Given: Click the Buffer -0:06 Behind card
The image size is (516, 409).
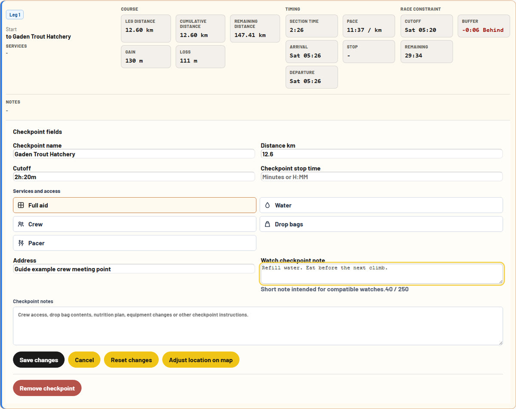Looking at the screenshot, I should click(x=484, y=26).
